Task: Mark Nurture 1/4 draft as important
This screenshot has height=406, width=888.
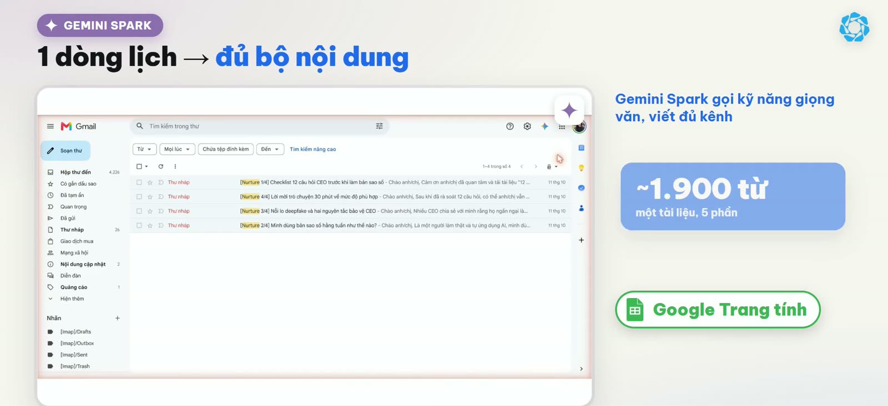Action: coord(160,182)
